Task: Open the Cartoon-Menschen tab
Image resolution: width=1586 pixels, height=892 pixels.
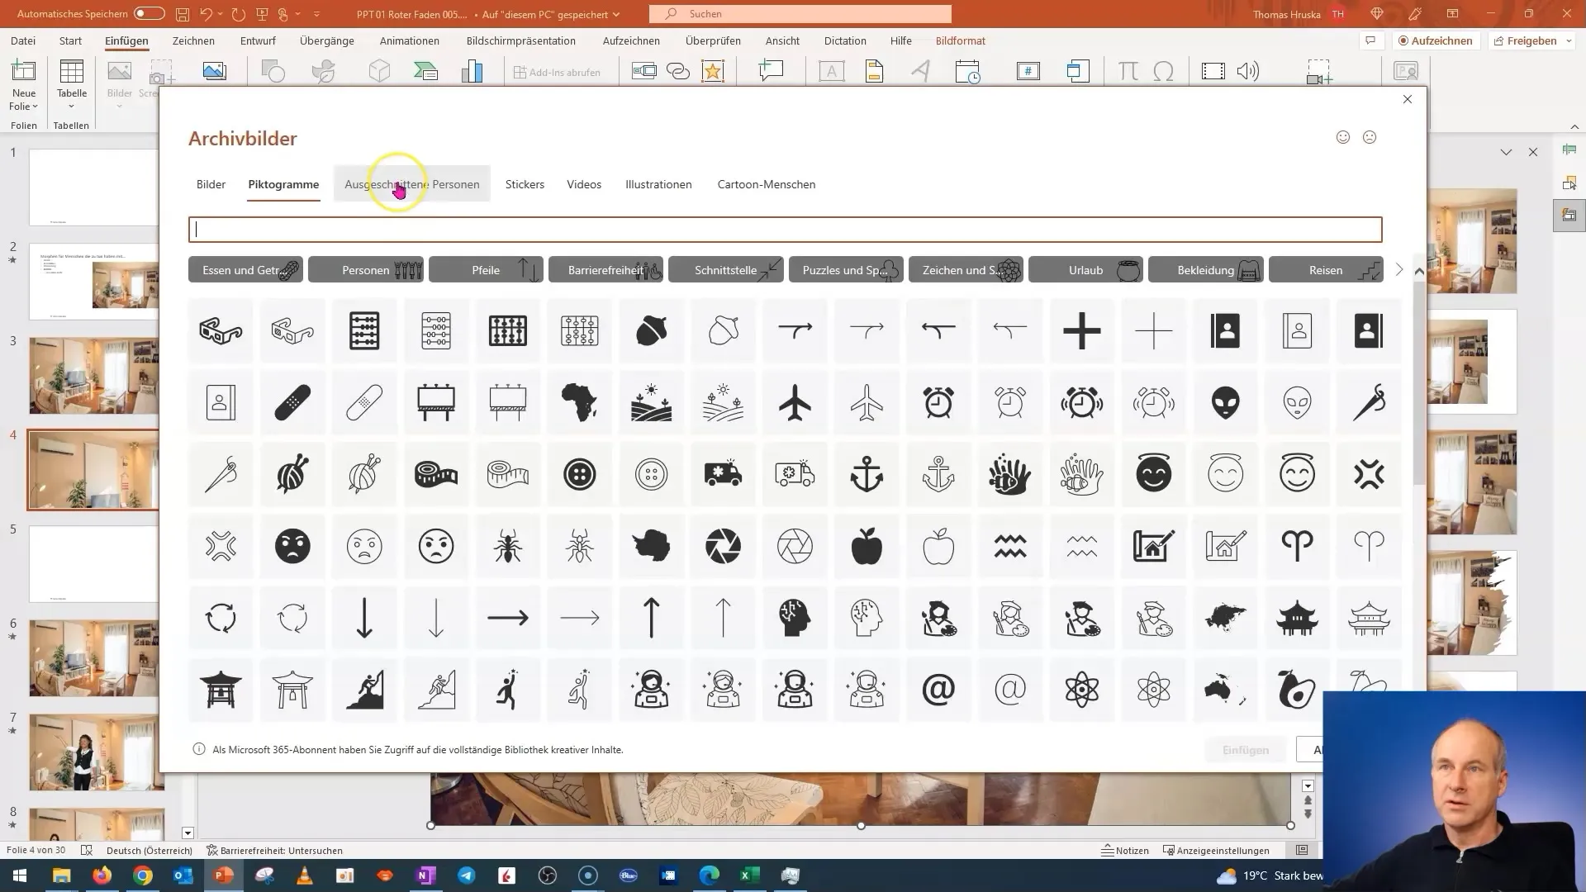Action: pyautogui.click(x=767, y=184)
